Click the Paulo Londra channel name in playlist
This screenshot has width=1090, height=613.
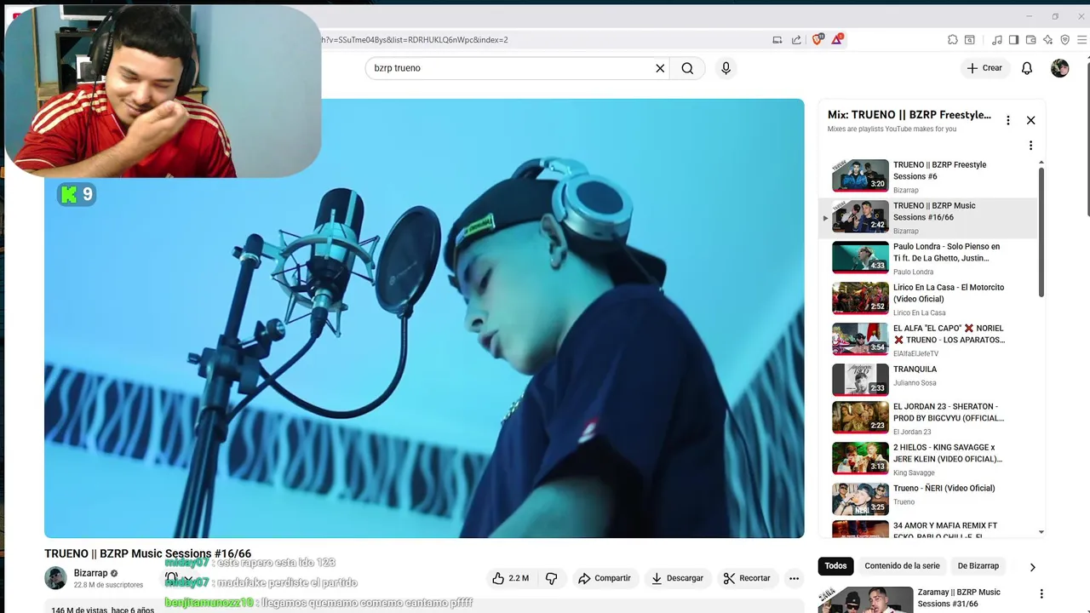tap(913, 272)
